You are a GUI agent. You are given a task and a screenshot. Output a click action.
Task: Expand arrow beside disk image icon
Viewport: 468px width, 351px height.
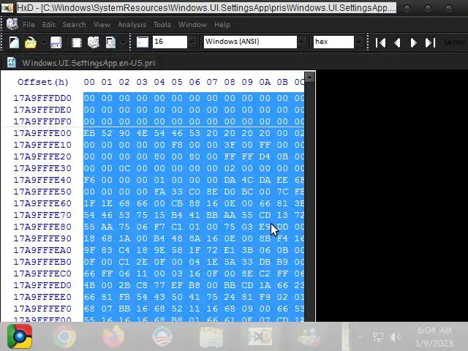pyautogui.click(x=123, y=42)
